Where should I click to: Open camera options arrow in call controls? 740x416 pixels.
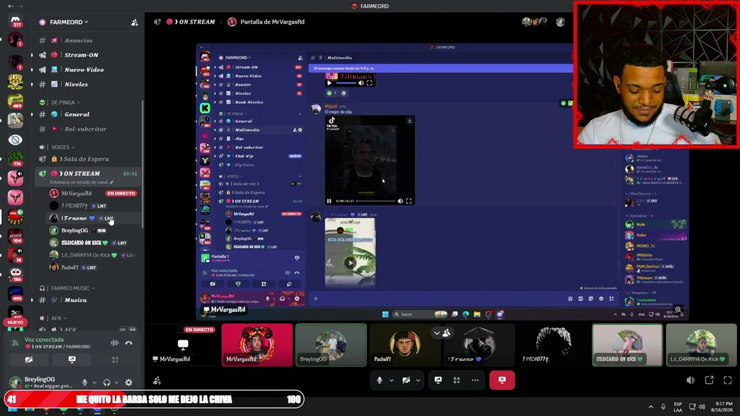point(418,380)
